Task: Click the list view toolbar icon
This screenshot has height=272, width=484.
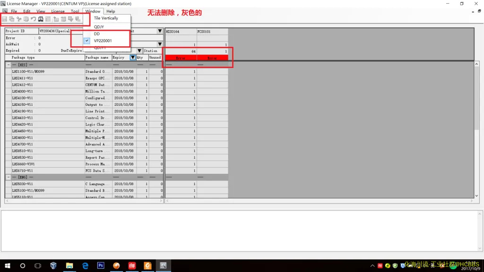Action: click(x=48, y=19)
